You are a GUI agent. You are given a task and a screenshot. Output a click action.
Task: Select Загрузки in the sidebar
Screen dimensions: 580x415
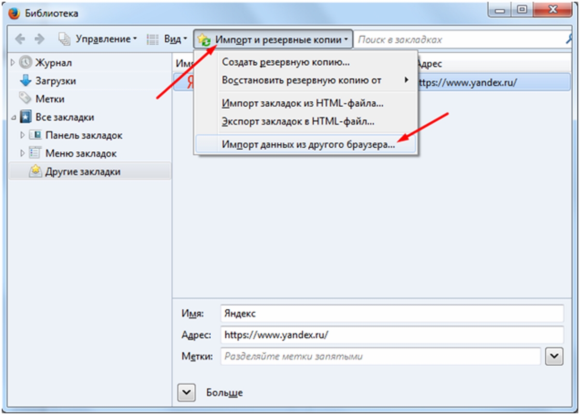(x=56, y=81)
